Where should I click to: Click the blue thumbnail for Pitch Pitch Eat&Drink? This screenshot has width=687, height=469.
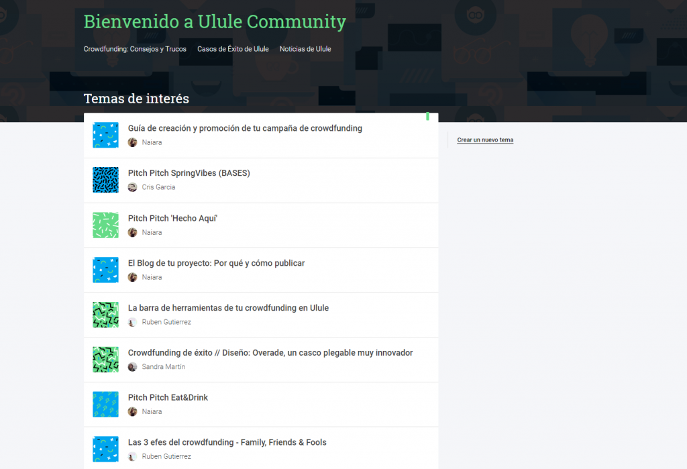tap(105, 404)
